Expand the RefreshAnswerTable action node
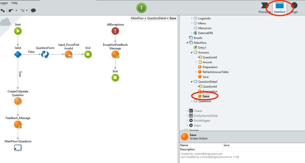Viewport: 305px width, 163px height. pos(196,72)
